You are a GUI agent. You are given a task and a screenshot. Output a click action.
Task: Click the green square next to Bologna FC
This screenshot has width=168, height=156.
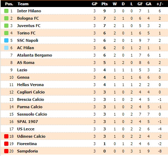click(6, 18)
